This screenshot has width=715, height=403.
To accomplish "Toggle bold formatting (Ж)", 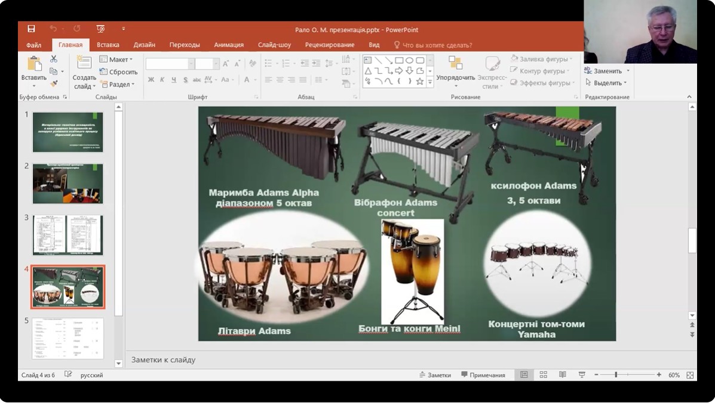I will tap(151, 80).
